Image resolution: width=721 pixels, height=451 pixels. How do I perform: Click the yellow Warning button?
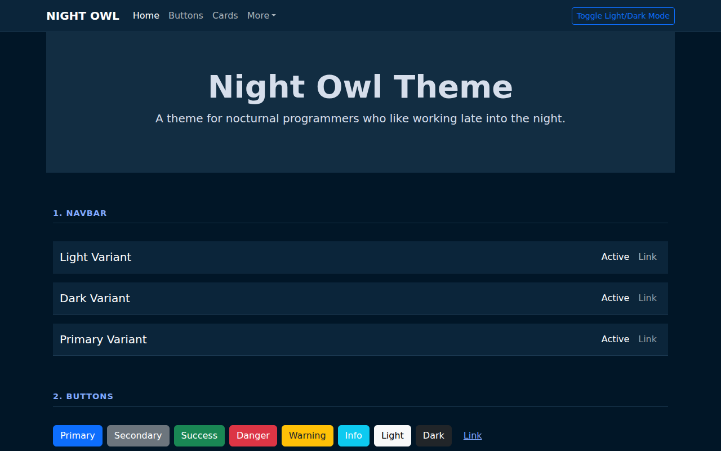pyautogui.click(x=308, y=436)
